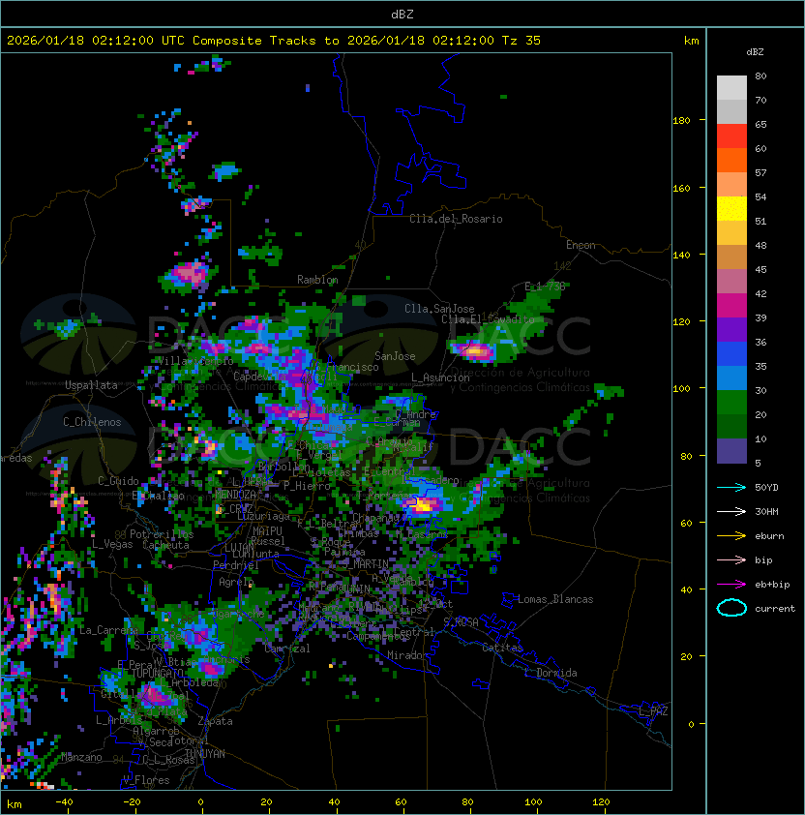Click the cyan 50YD arrow legend icon

(731, 488)
